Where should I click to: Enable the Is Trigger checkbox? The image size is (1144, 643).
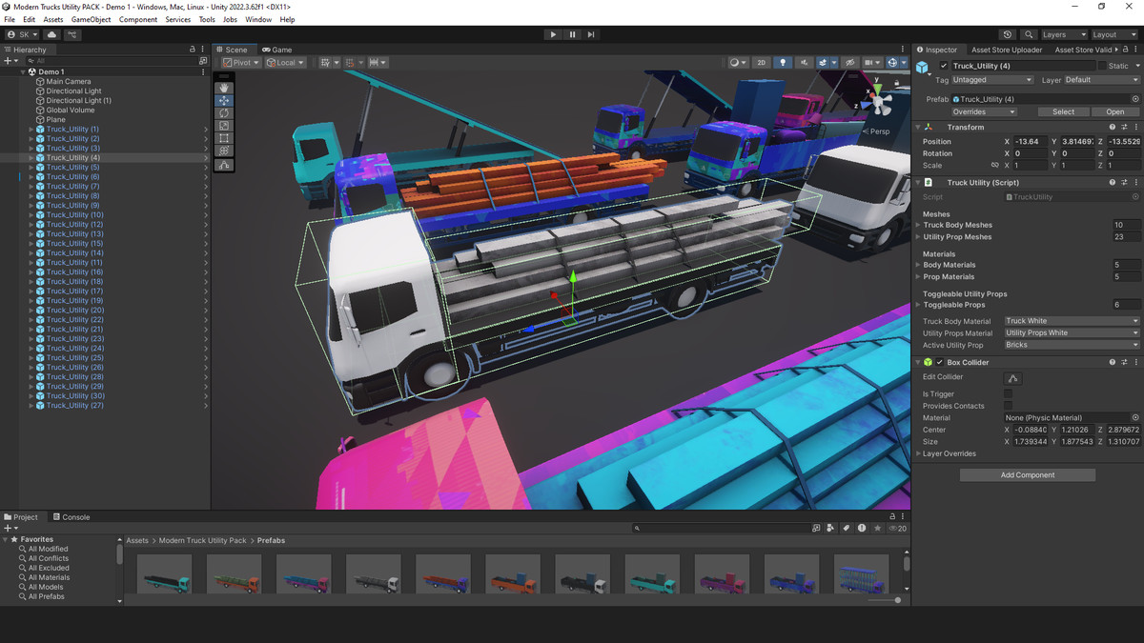click(1009, 393)
